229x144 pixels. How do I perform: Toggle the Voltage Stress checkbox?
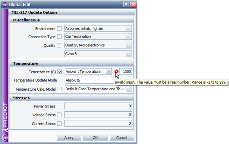[59, 114]
